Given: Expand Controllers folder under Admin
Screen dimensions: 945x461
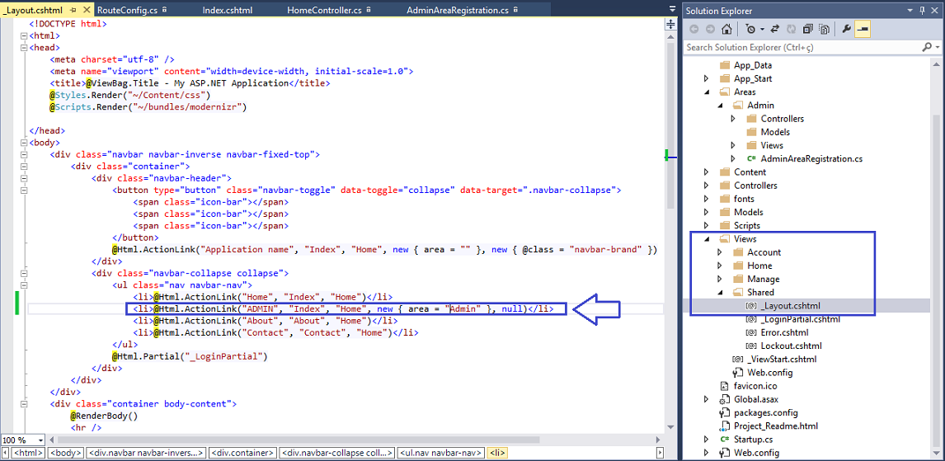Looking at the screenshot, I should (733, 118).
